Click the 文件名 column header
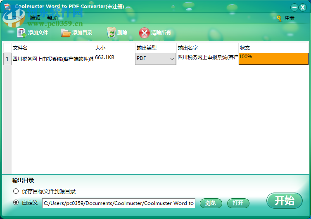311x219 pixels. (x=52, y=48)
